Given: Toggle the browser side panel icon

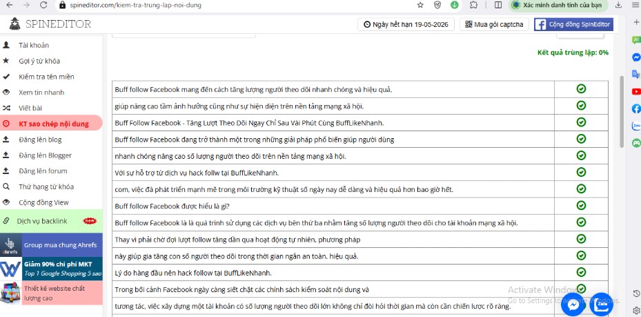Looking at the screenshot, I should tap(498, 5).
